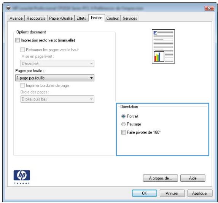The image size is (218, 203).
Task: Check Retourner les pages vers le haut
Action: point(22,50)
